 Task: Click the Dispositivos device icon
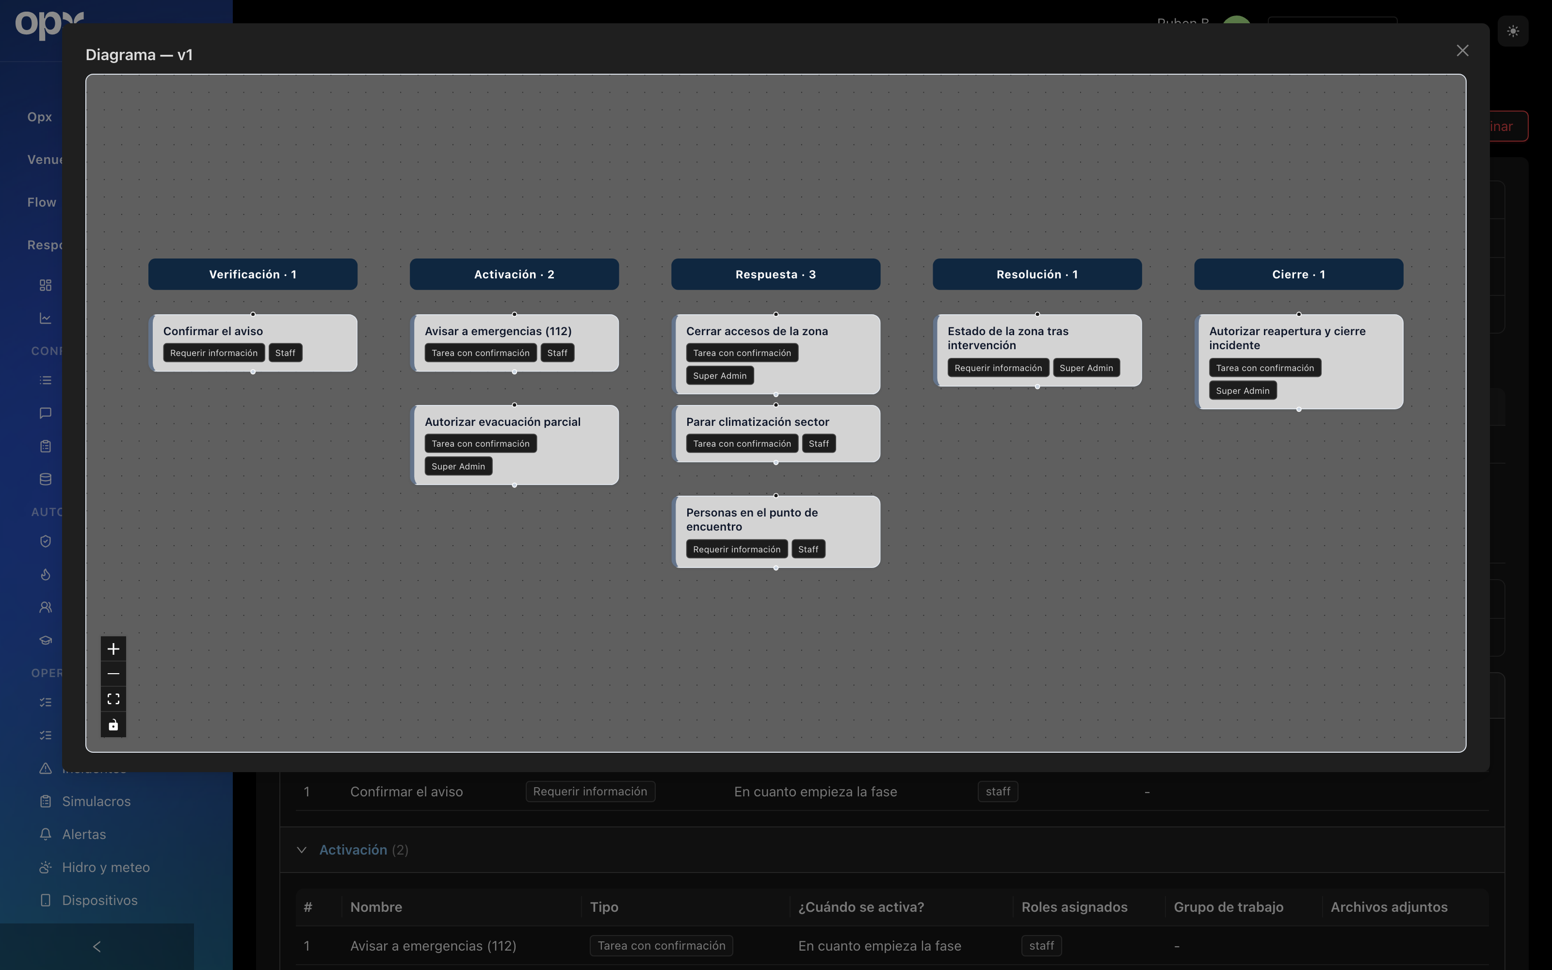tap(46, 900)
